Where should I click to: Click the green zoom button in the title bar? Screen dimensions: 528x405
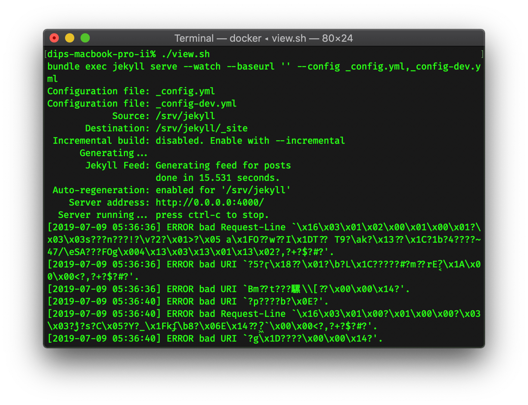point(85,38)
